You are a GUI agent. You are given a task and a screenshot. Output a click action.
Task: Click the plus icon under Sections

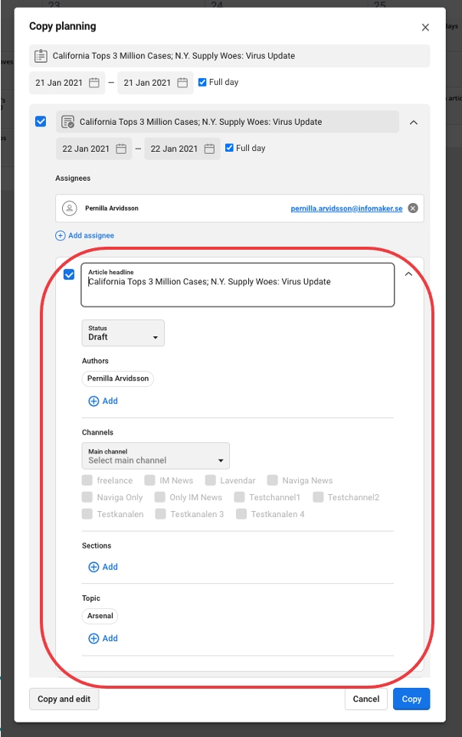click(x=94, y=567)
